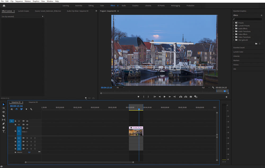
Task: Select the Type tool
Action: click(4, 131)
